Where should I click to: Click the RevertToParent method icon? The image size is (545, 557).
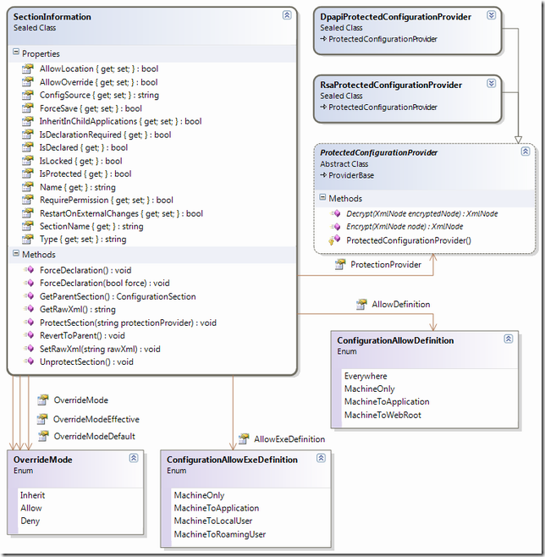[29, 335]
